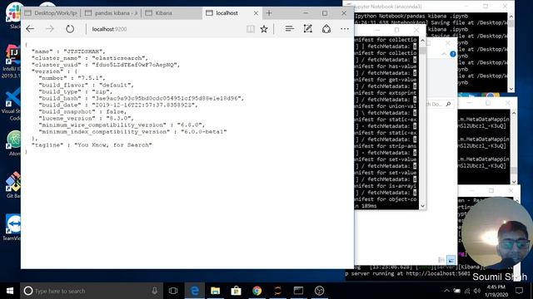Click the "build_hash" value line
The height and width of the screenshot is (299, 533).
pyautogui.click(x=142, y=98)
